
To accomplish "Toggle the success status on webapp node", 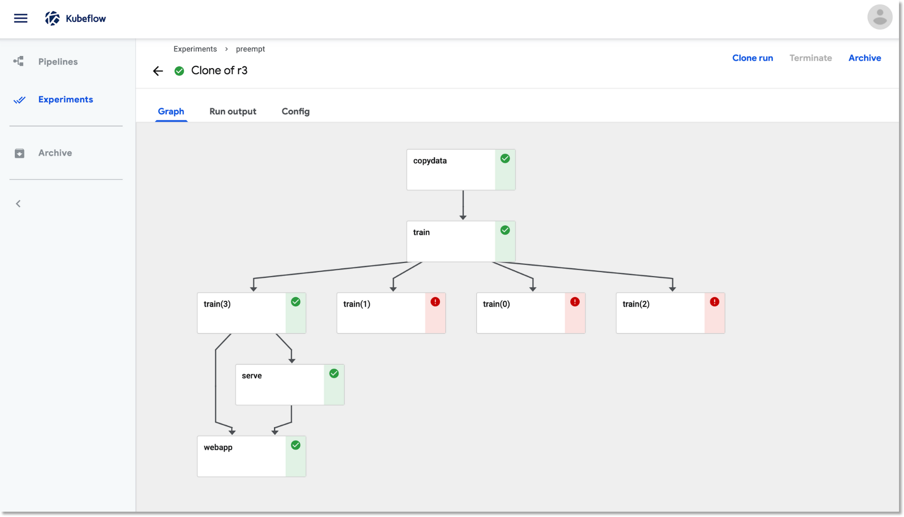I will (296, 446).
